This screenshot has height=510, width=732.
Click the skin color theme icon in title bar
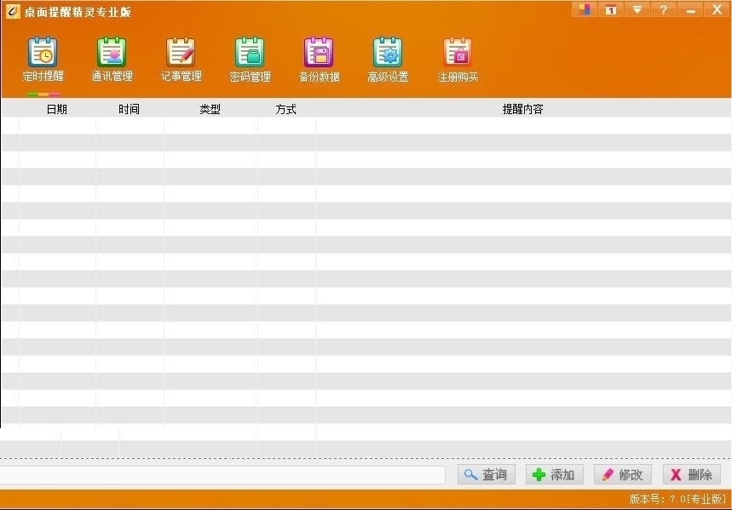point(584,10)
